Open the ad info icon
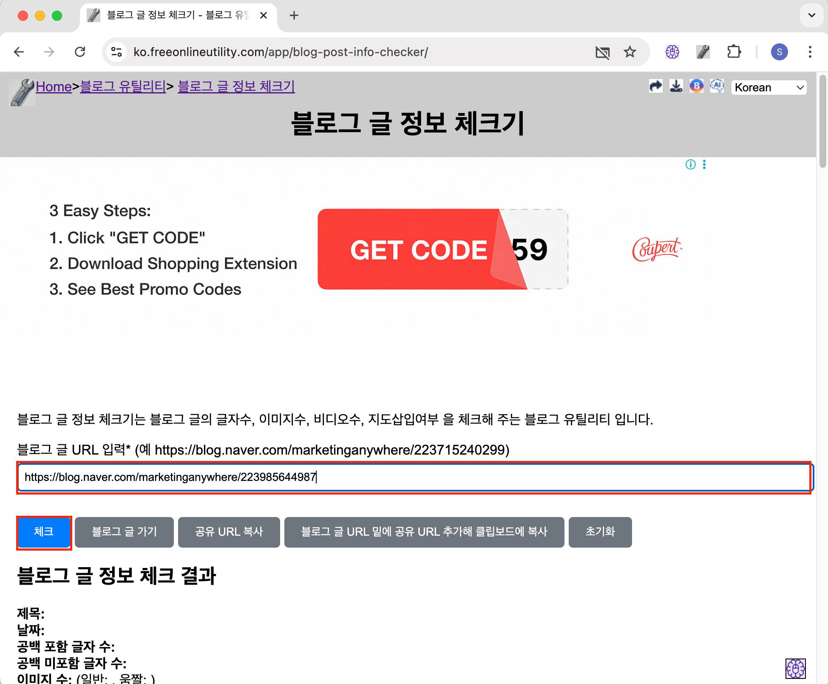The image size is (828, 684). (x=690, y=164)
